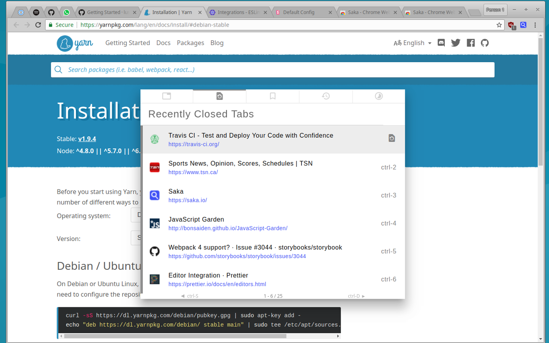Switch to the Getting Started browser tab

[x=108, y=12]
